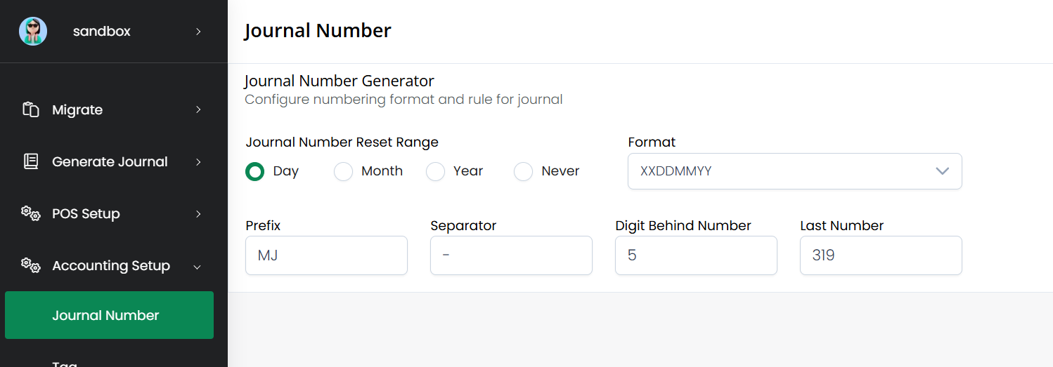The width and height of the screenshot is (1053, 367).
Task: Click the Last Number field
Action: click(x=881, y=255)
